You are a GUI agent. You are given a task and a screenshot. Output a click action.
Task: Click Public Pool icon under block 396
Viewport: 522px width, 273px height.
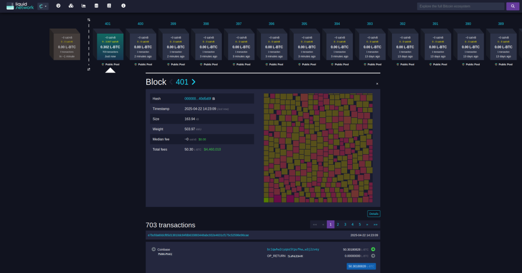click(267, 64)
